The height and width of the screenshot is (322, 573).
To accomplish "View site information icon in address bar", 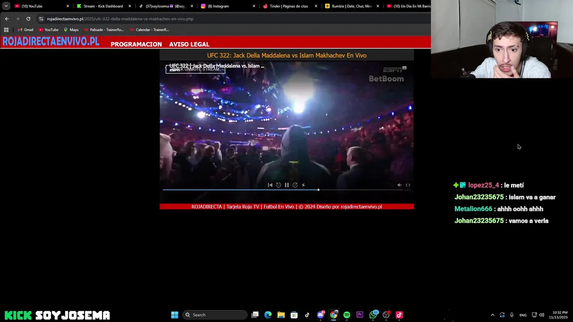I will click(x=41, y=19).
